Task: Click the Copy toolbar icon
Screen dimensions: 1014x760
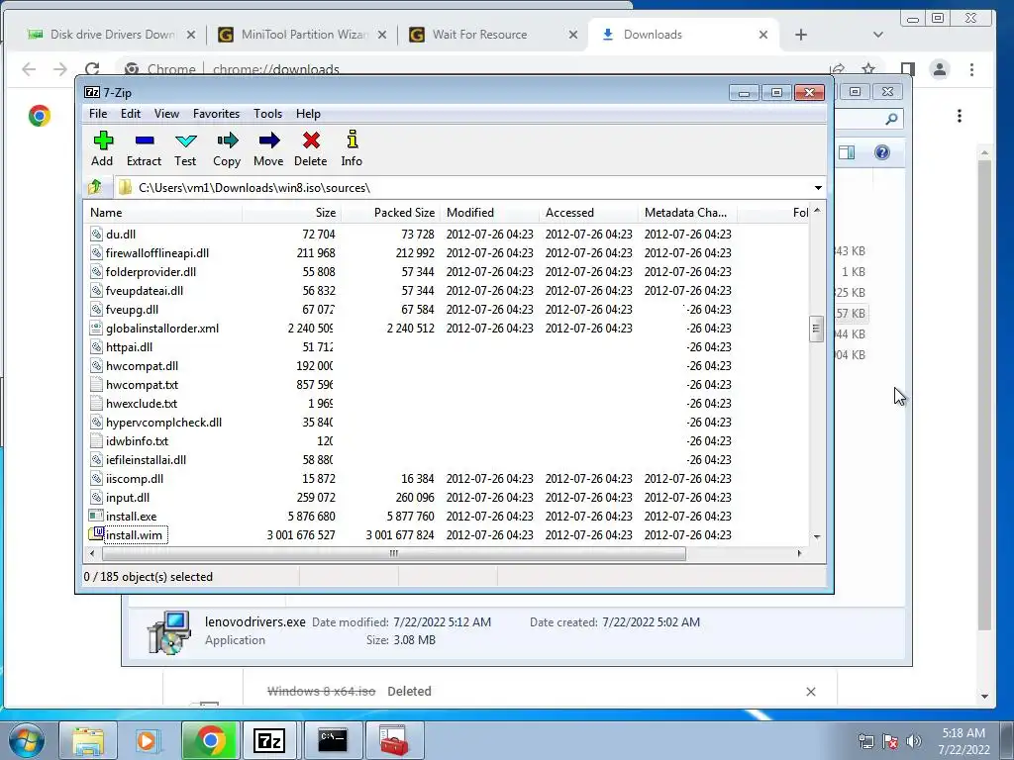Action: click(227, 148)
